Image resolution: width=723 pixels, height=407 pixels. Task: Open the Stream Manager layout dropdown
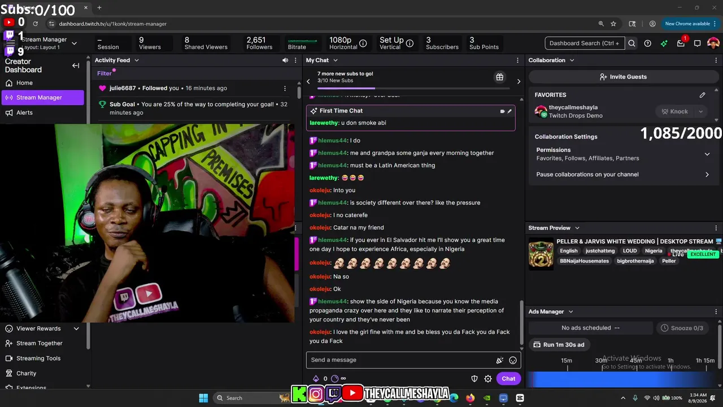(74, 44)
